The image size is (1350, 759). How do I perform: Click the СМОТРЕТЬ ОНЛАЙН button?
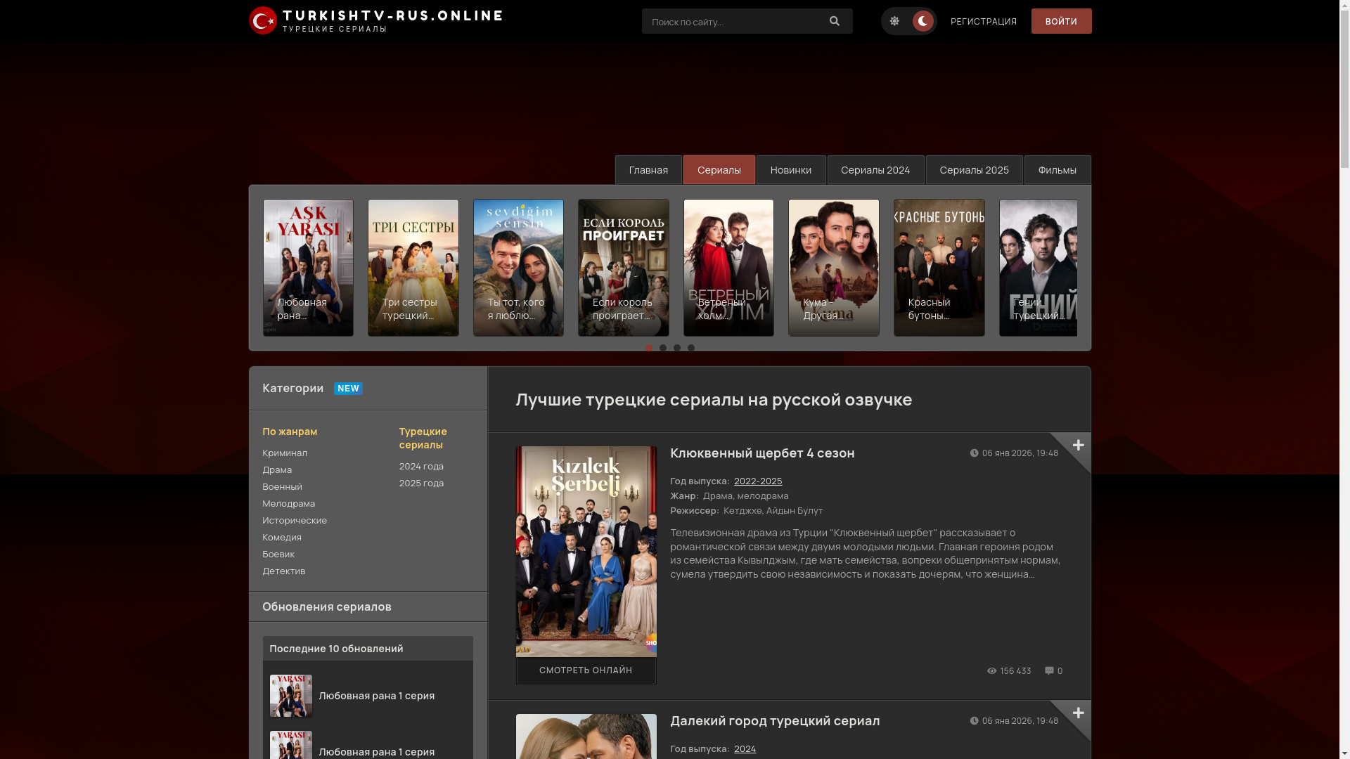586,670
